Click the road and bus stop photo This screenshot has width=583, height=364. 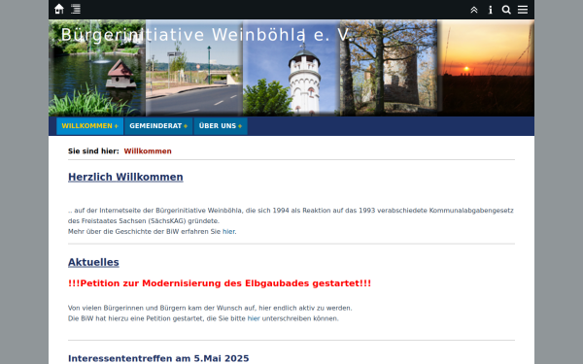click(194, 68)
